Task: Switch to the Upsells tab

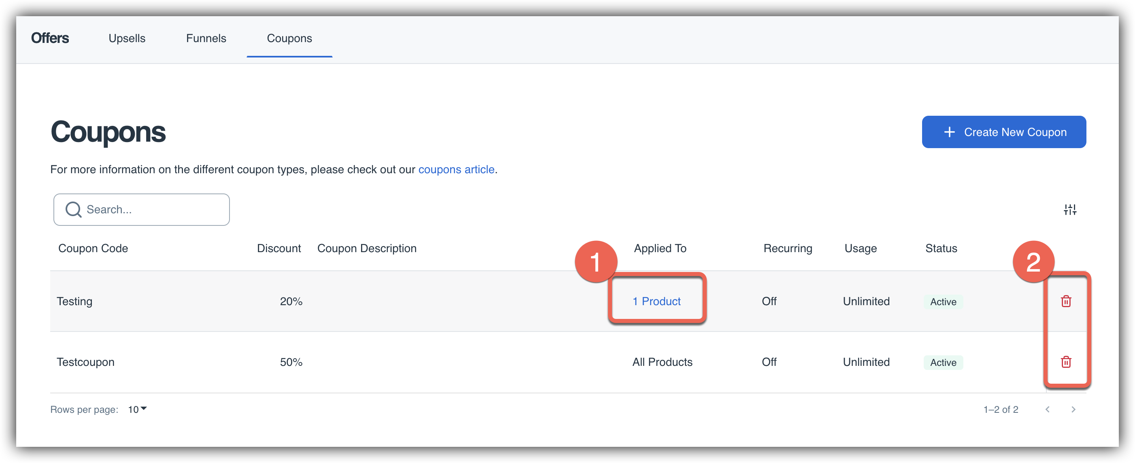Action: coord(127,38)
